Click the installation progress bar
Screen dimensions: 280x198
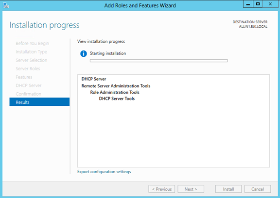click(159, 61)
